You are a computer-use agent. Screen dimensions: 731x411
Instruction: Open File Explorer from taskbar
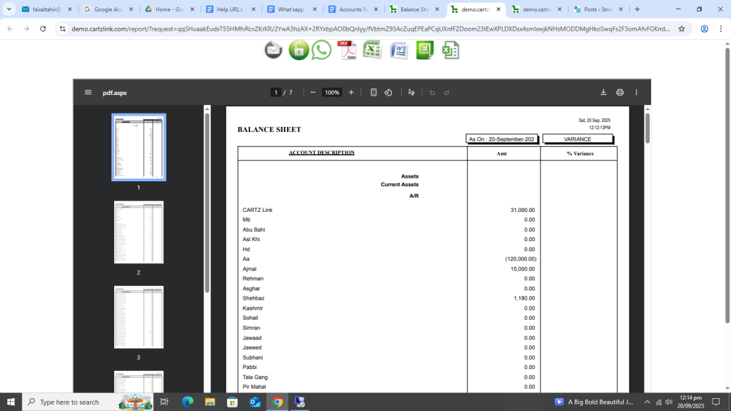[x=210, y=402]
